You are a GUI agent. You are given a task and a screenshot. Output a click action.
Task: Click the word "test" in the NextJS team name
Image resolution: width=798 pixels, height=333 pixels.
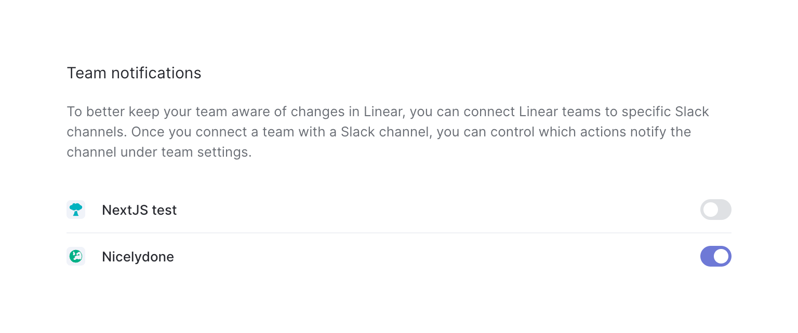[164, 210]
